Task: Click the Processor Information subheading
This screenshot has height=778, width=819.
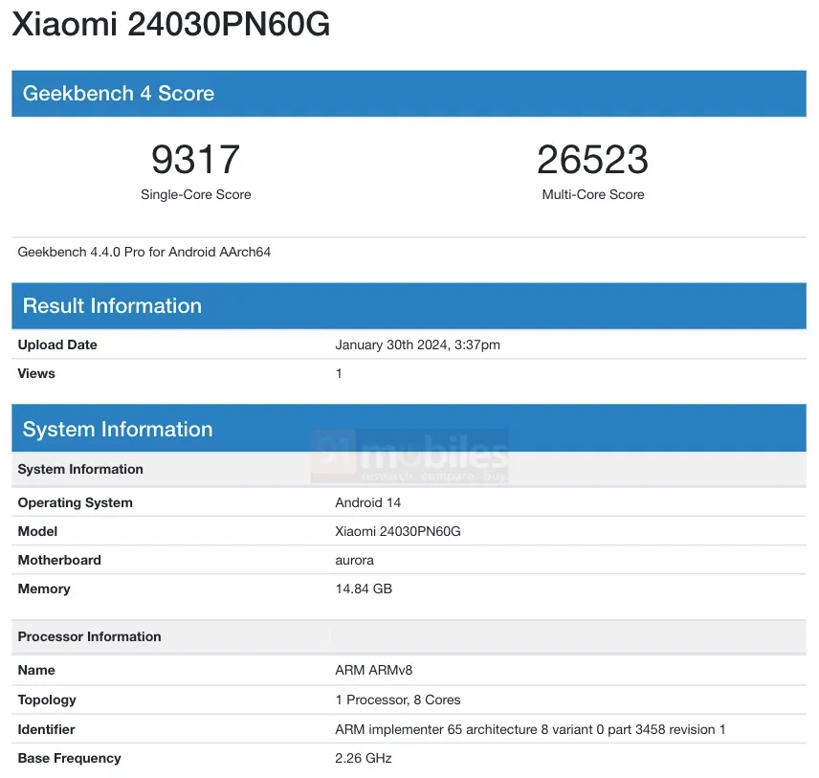Action: pyautogui.click(x=89, y=636)
